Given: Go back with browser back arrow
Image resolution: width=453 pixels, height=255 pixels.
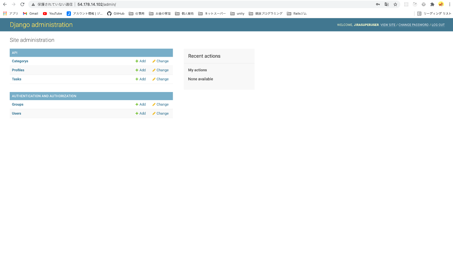Looking at the screenshot, I should 5,5.
